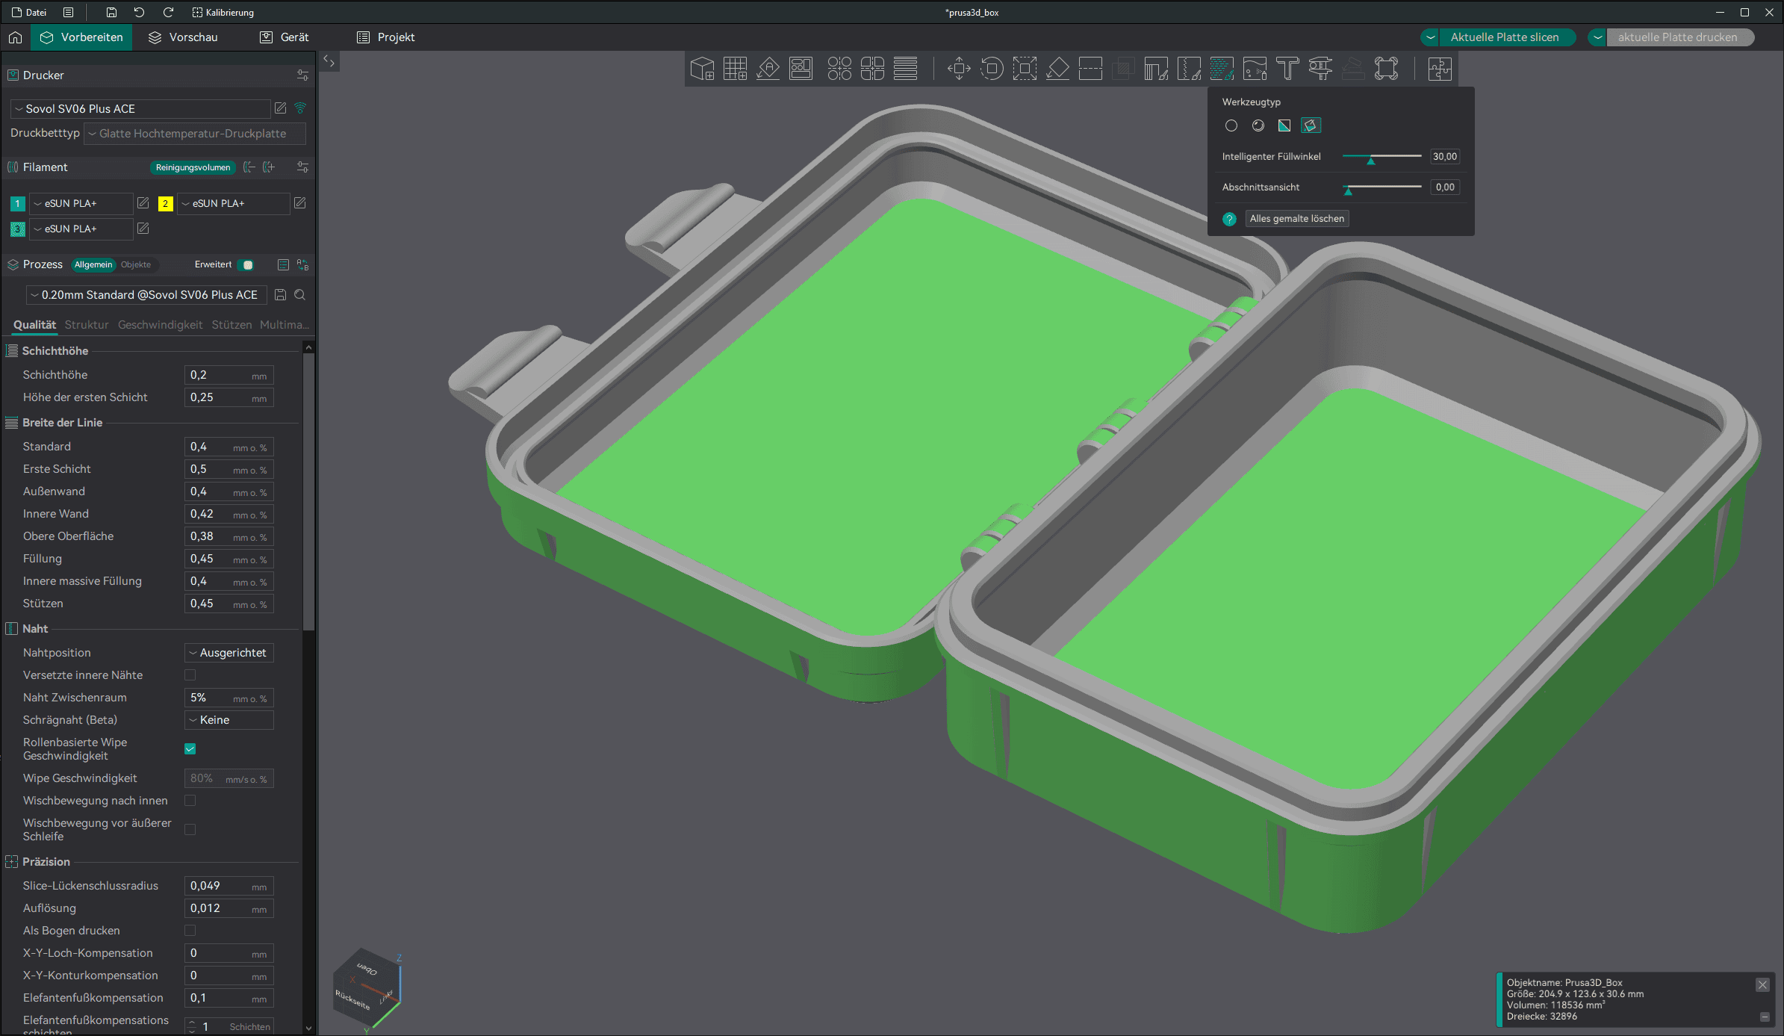
Task: Switch to the Vorschau tab
Action: tap(183, 37)
